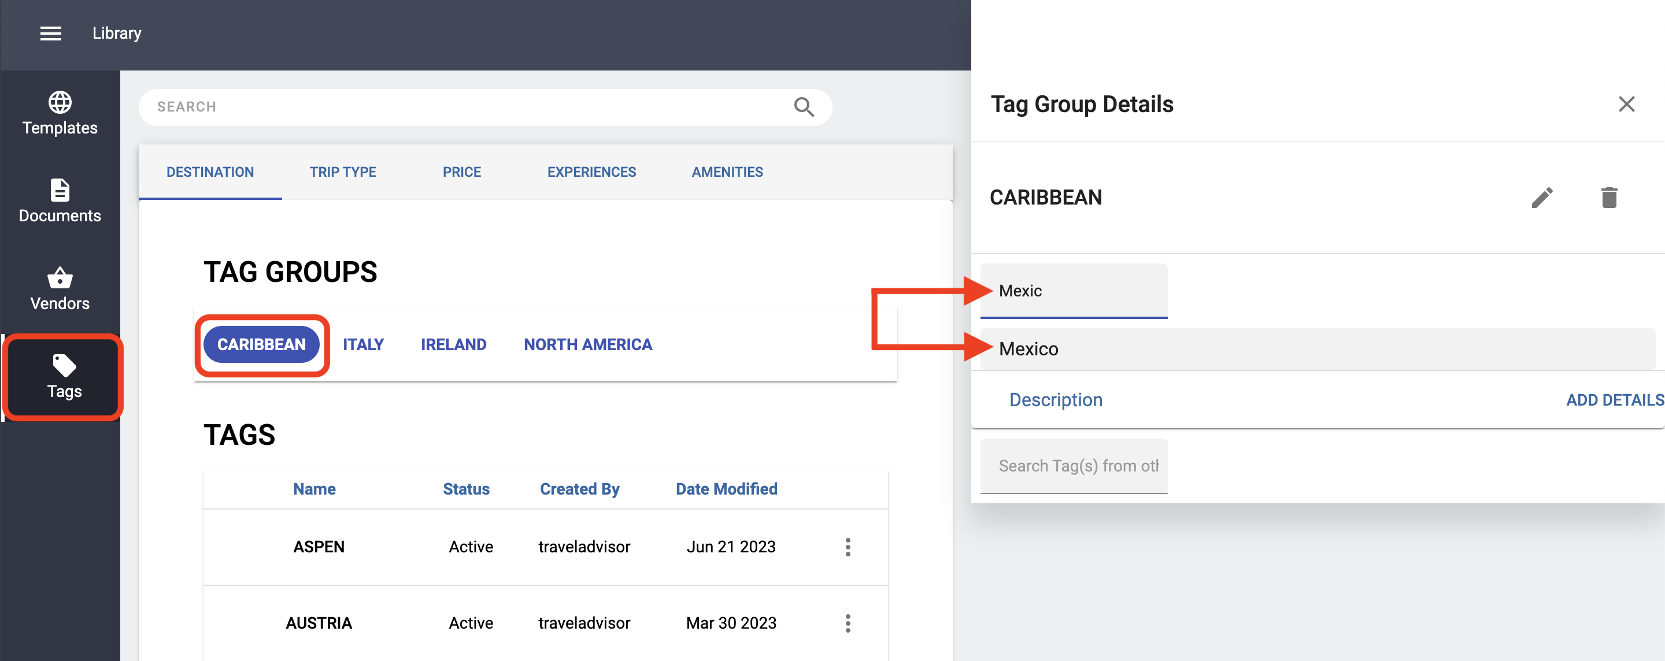The height and width of the screenshot is (661, 1665).
Task: Switch to the DESTINATION tab
Action: click(x=210, y=172)
